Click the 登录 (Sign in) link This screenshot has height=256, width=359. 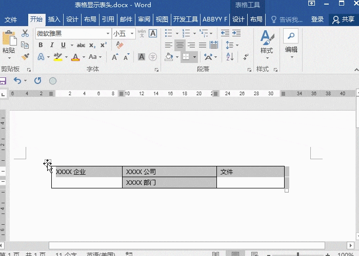click(317, 19)
